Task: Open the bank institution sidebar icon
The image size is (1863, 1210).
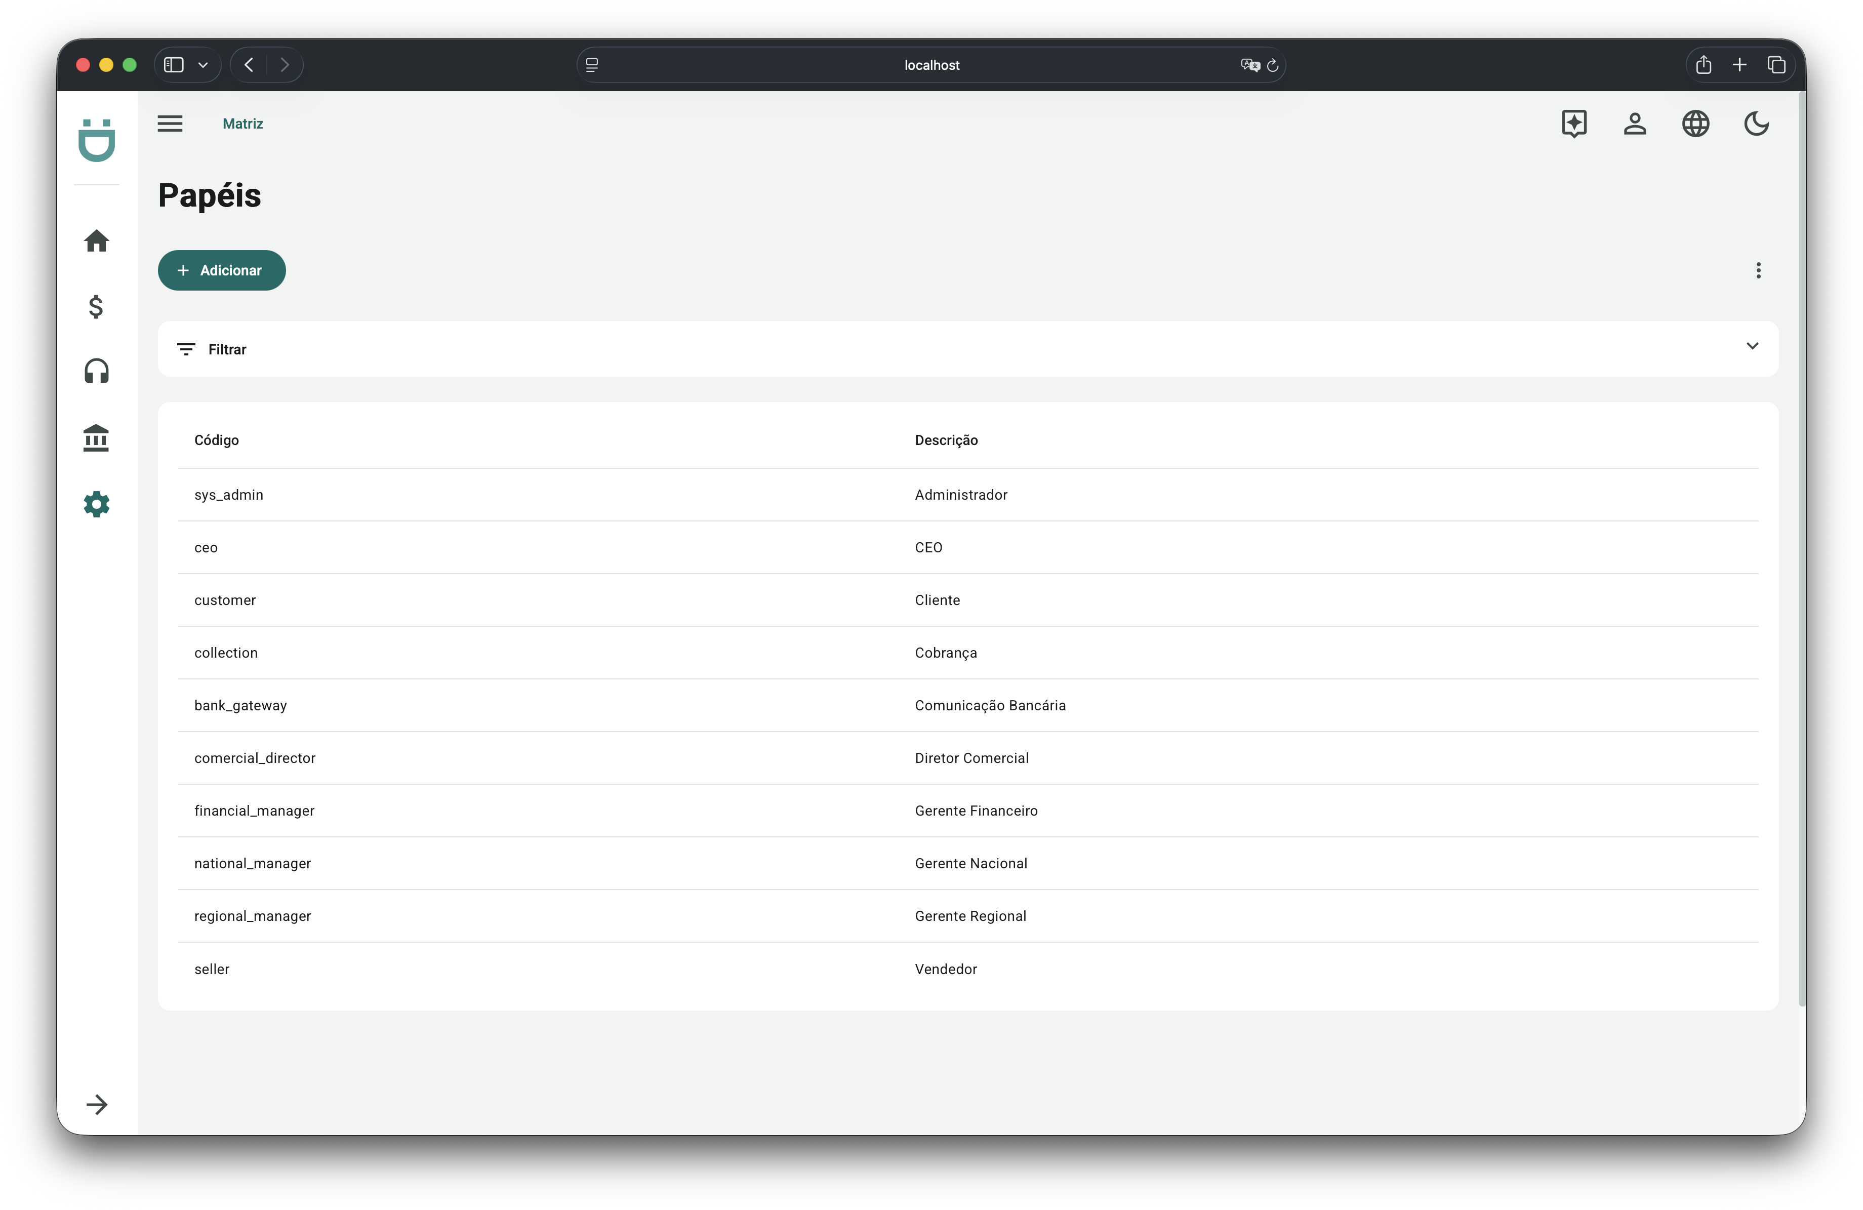Action: (96, 437)
